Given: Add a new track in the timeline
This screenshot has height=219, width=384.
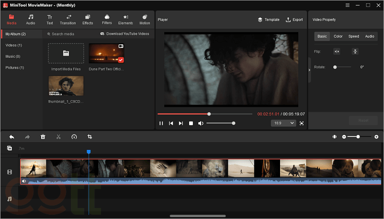Looking at the screenshot, I should [x=10, y=148].
